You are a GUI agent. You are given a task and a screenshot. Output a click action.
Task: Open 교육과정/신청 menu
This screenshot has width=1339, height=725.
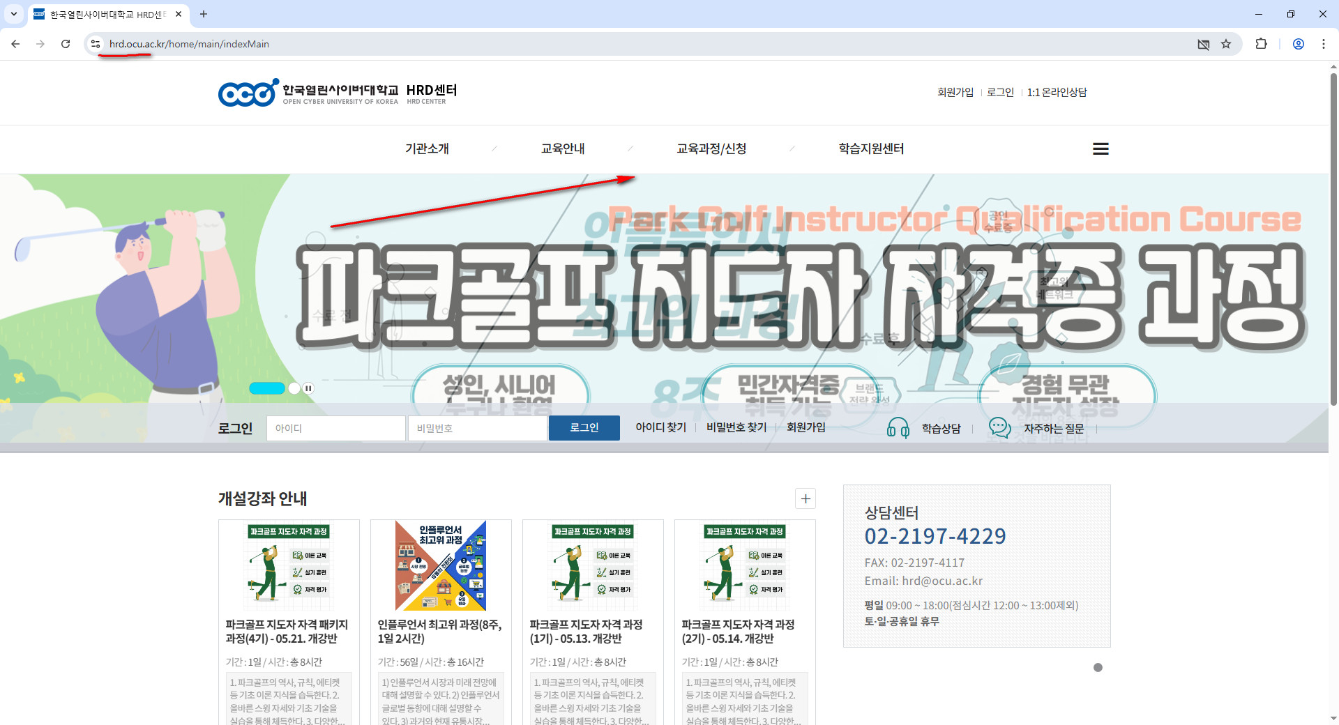click(711, 148)
